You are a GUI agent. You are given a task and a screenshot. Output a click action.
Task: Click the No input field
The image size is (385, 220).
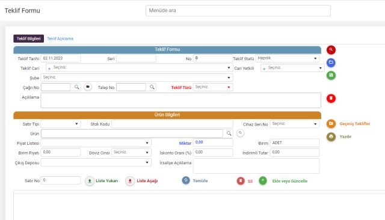[213, 58]
